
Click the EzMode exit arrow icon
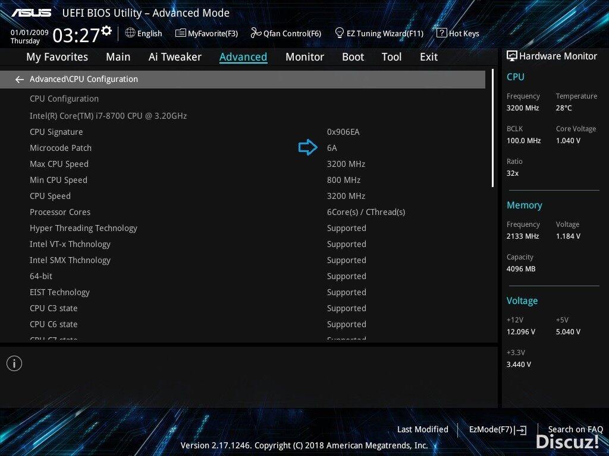(x=520, y=430)
